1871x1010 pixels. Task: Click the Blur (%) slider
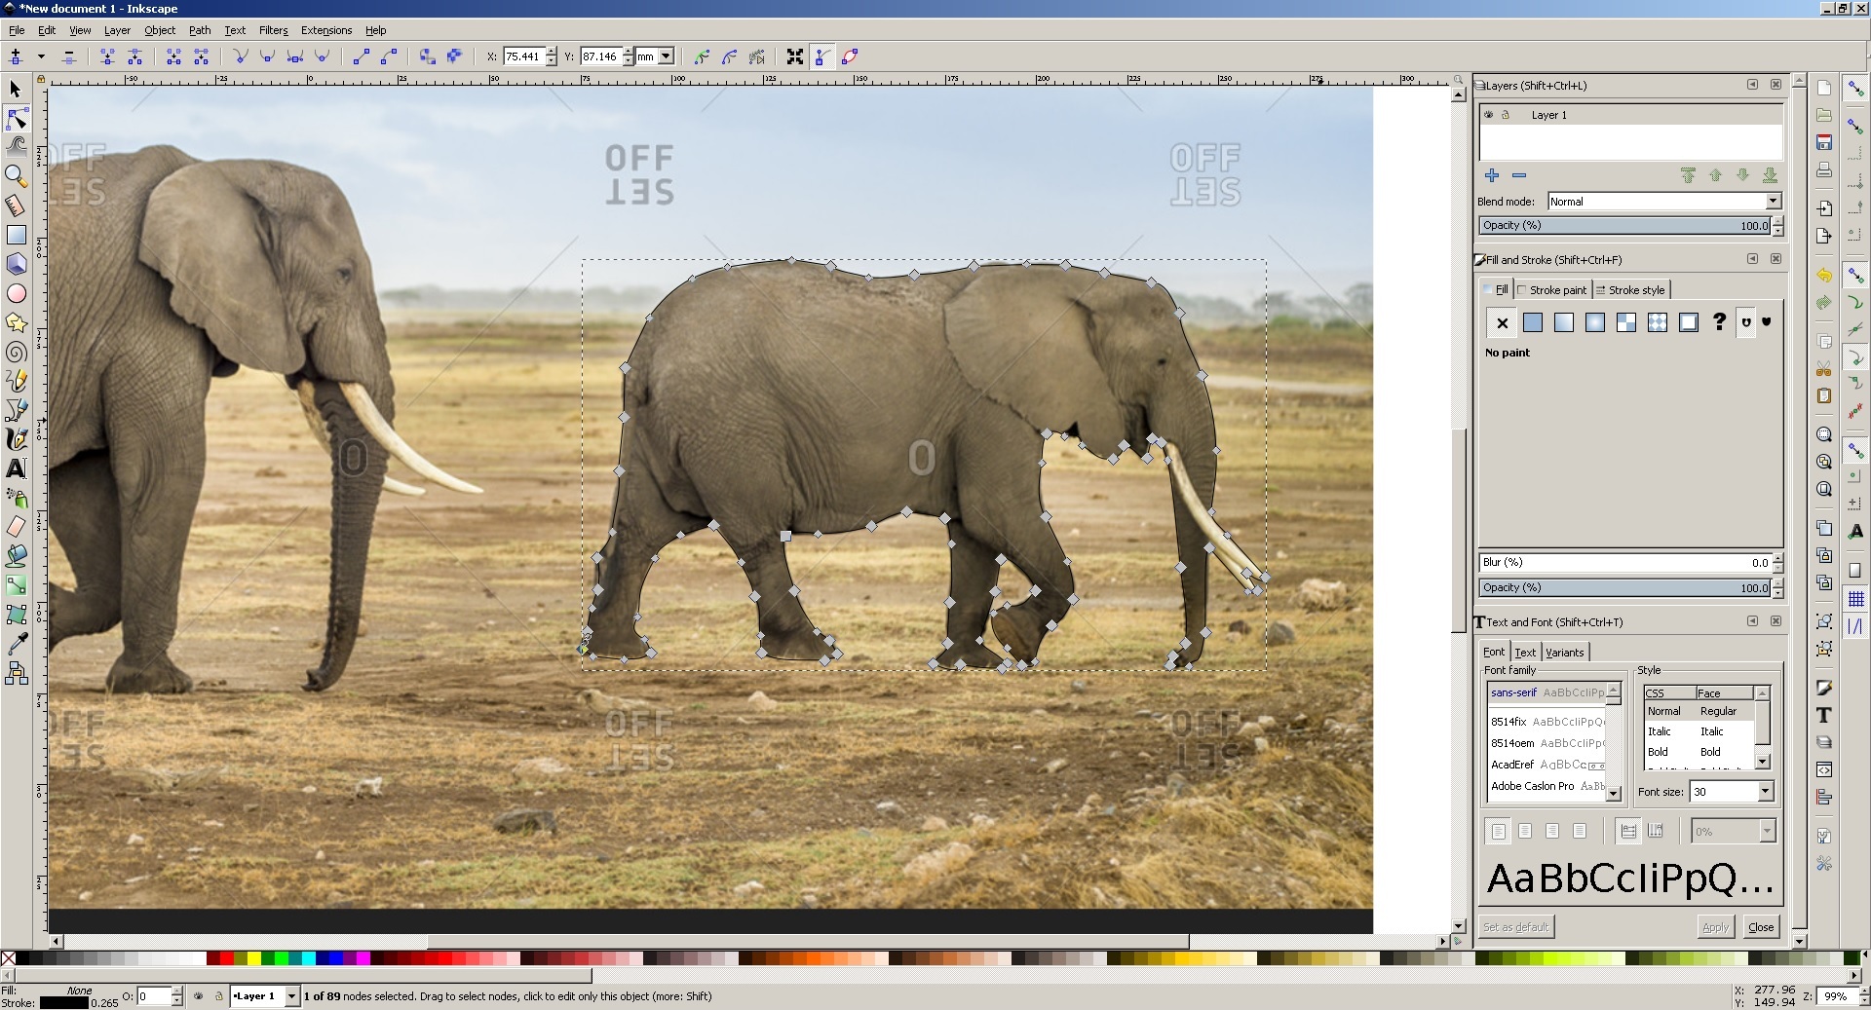[1624, 563]
